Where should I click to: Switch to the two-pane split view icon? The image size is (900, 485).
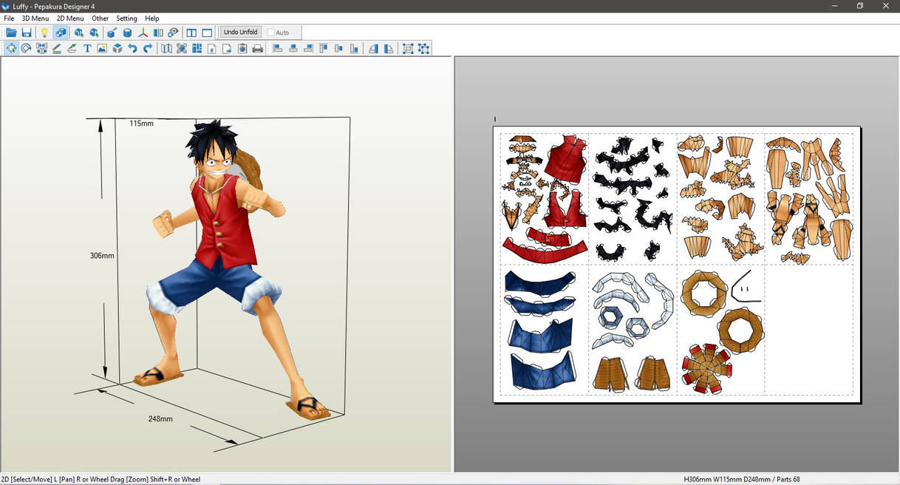click(x=191, y=33)
